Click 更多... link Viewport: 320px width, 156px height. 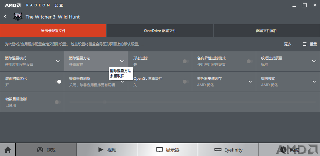[x=289, y=44]
